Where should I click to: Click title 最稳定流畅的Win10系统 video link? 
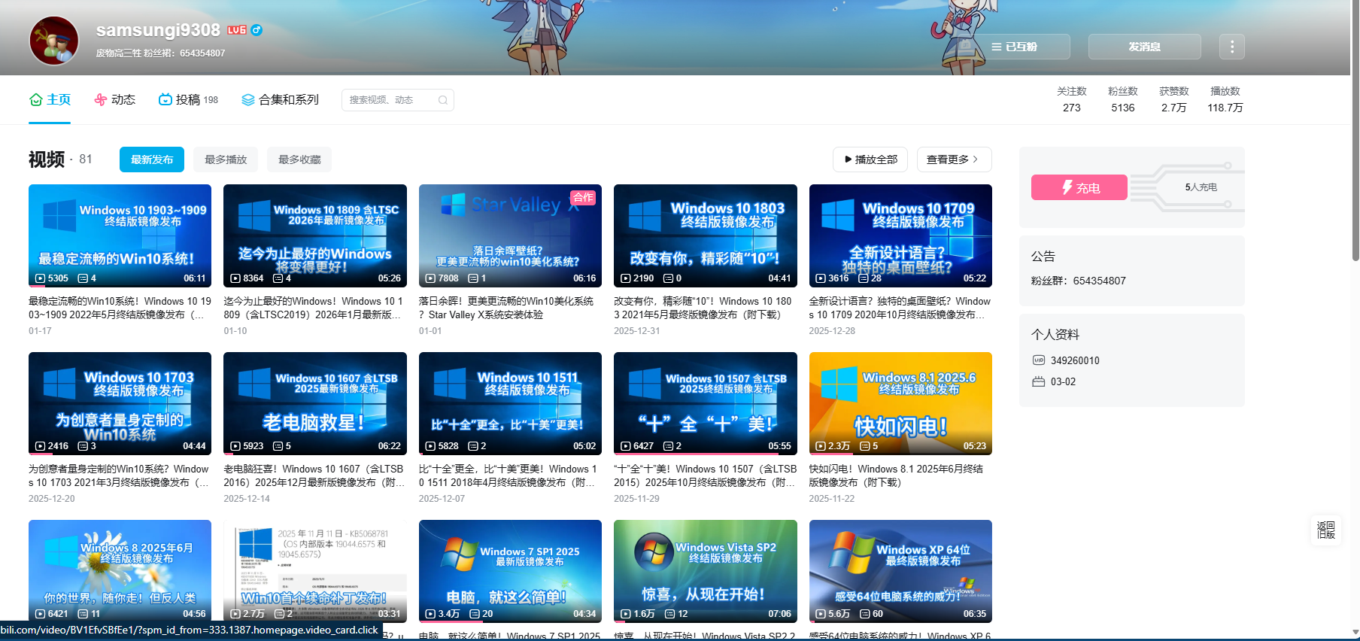pos(120,308)
